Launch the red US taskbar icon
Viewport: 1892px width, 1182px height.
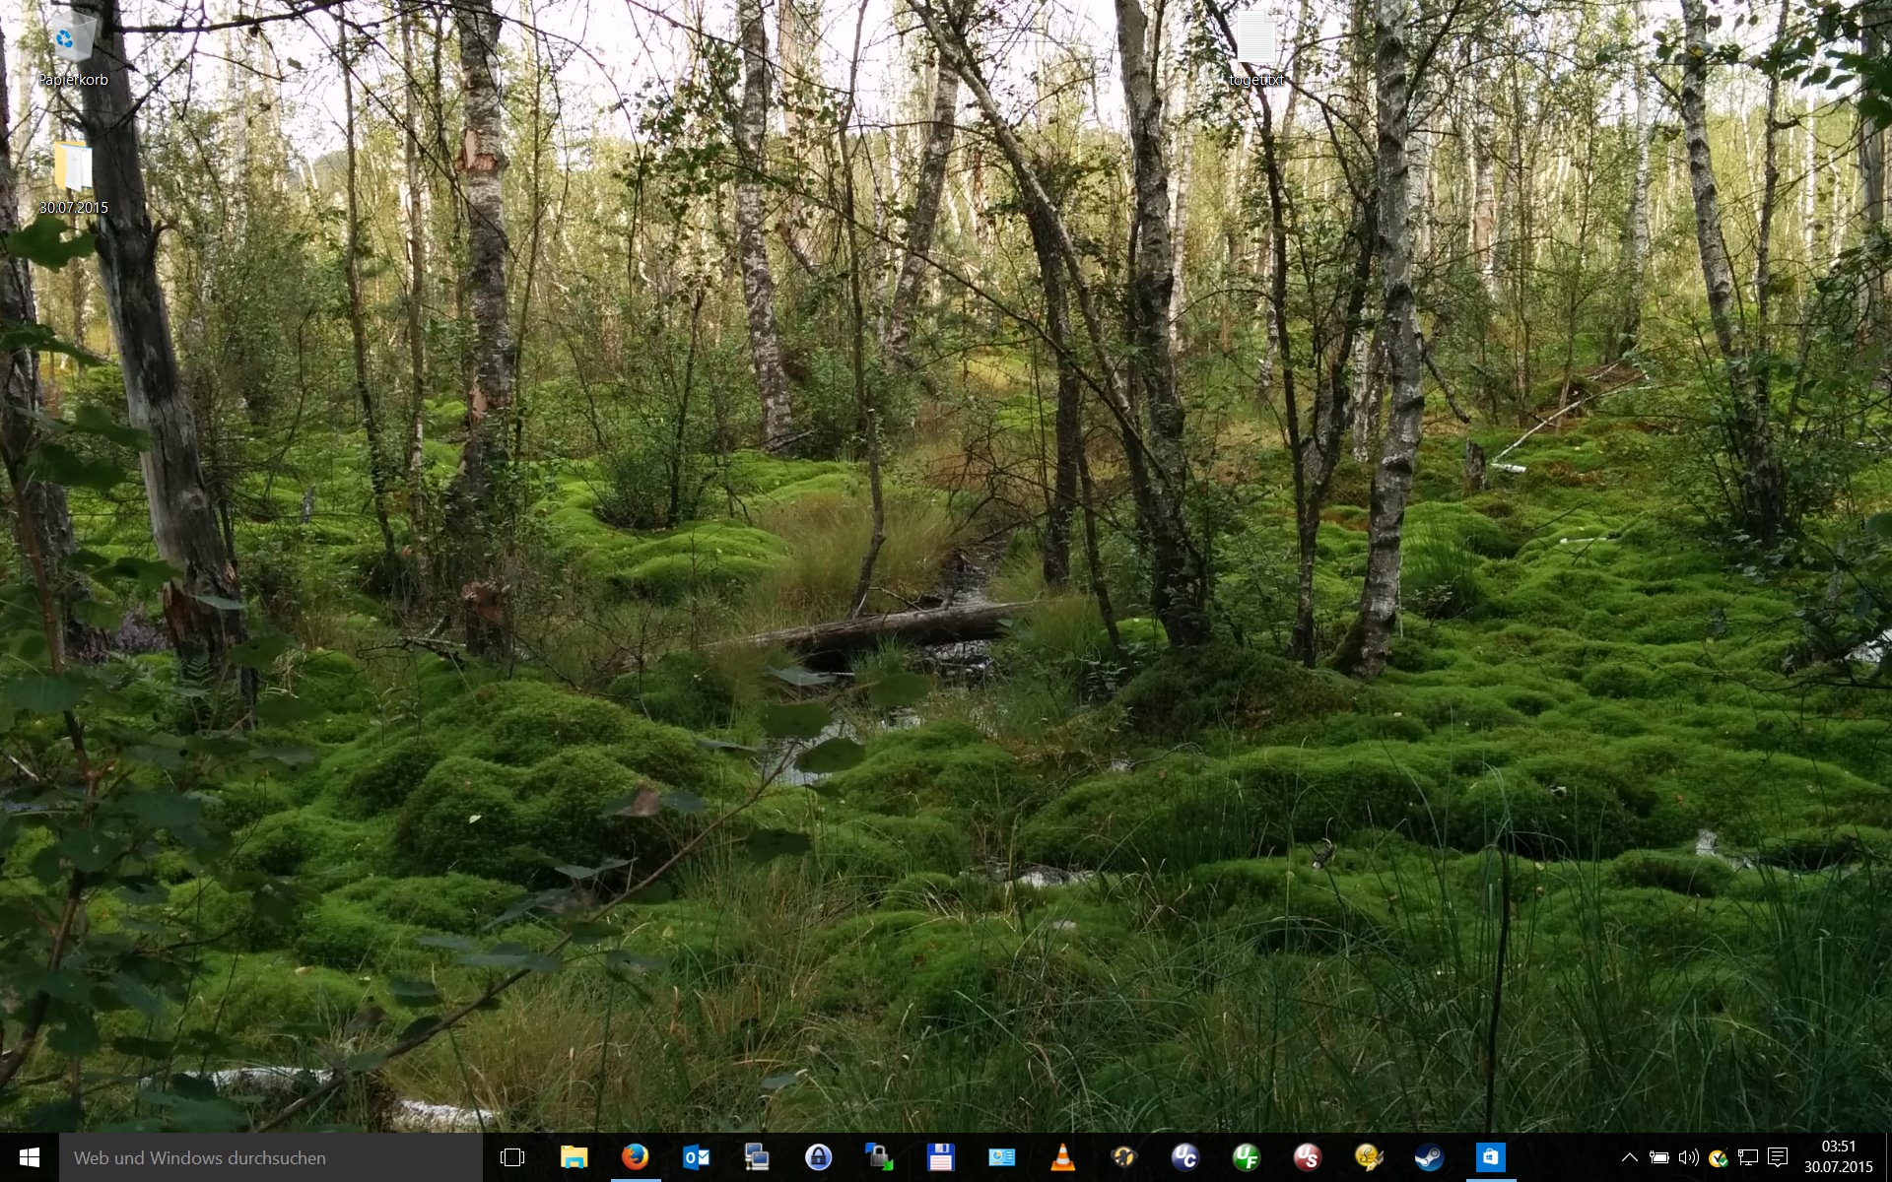click(1307, 1157)
